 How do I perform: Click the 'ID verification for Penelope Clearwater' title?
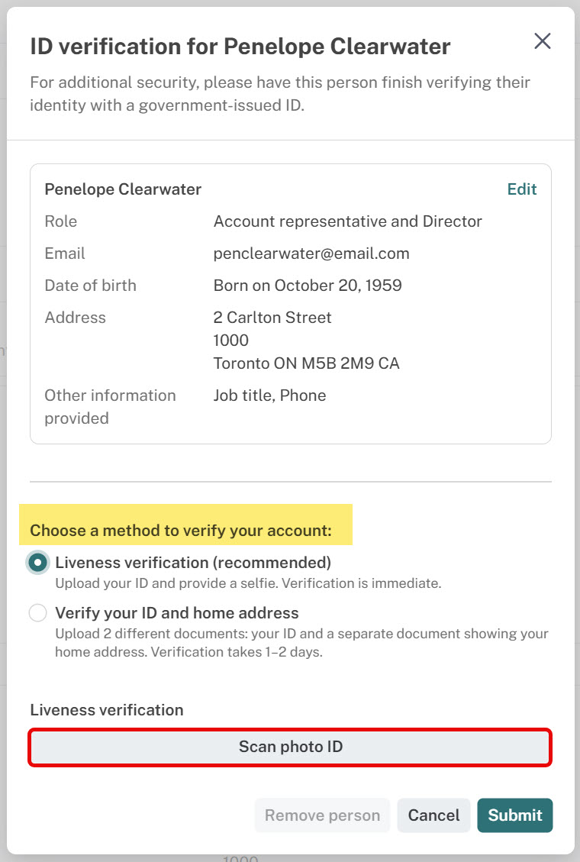(240, 47)
